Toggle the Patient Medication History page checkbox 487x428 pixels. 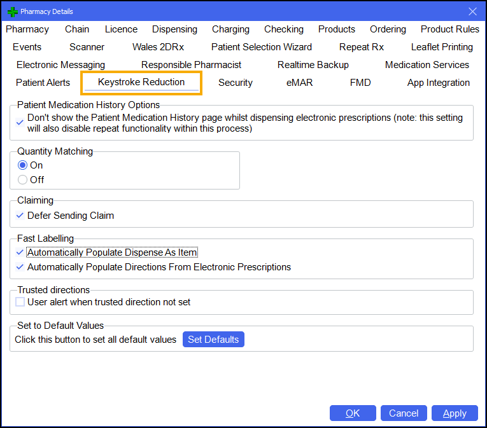tap(20, 123)
